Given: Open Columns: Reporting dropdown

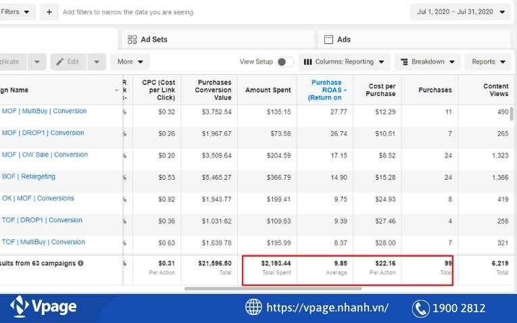Looking at the screenshot, I should coord(344,62).
